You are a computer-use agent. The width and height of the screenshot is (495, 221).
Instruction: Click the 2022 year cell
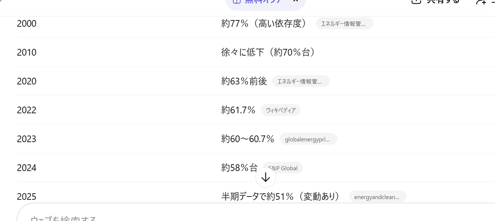coord(27,110)
